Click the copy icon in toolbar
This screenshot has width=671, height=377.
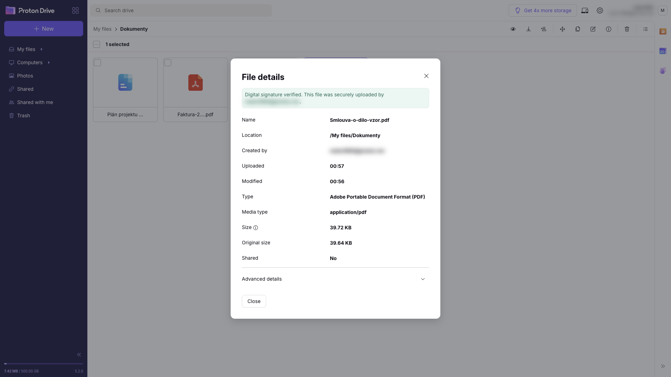coord(578,29)
